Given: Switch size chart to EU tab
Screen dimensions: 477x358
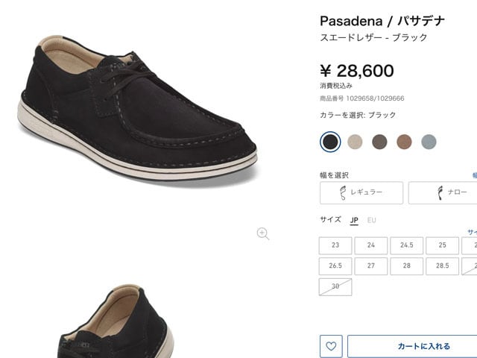Looking at the screenshot, I should click(x=371, y=220).
